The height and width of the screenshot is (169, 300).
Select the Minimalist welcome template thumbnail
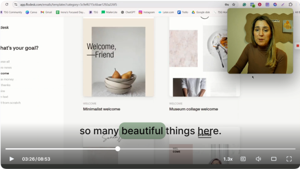118,57
